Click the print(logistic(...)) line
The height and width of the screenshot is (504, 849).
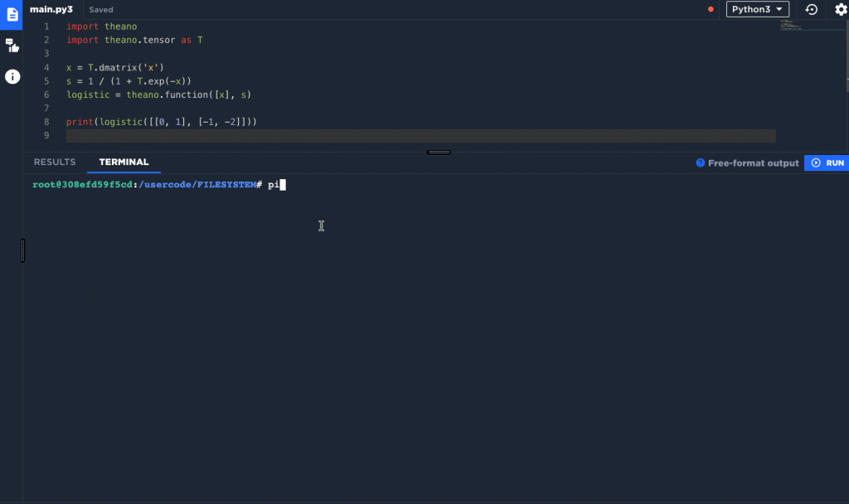[x=162, y=122]
